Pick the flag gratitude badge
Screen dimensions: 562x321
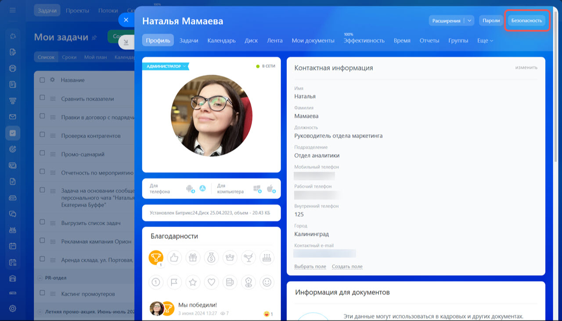[174, 282]
